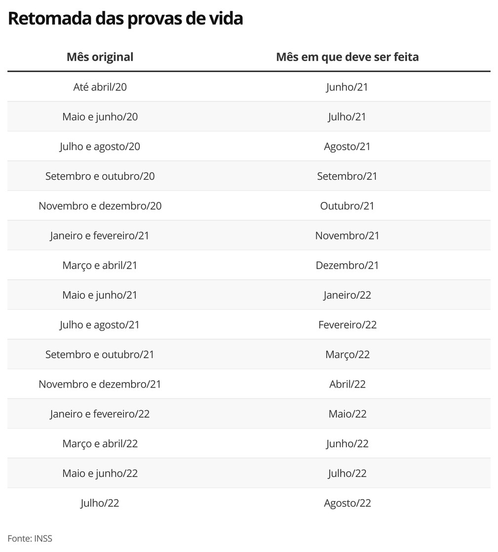Click the 'Janeiro e fevereiro/22' cell
The height and width of the screenshot is (552, 498).
[100, 414]
